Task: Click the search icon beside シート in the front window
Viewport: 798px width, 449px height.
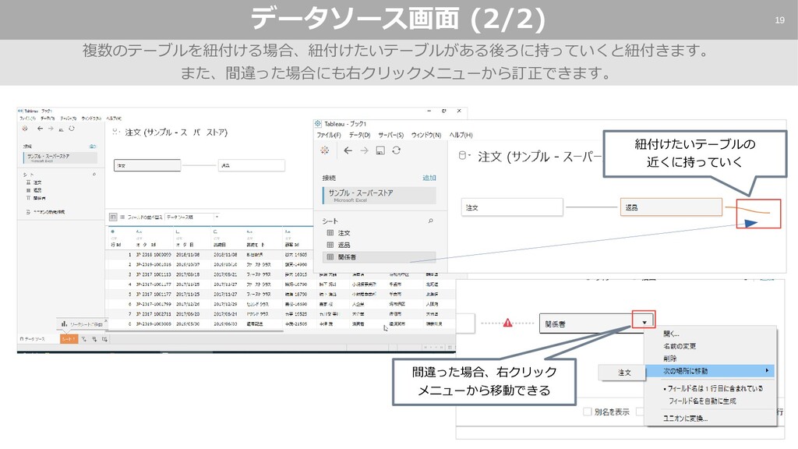Action: click(430, 221)
